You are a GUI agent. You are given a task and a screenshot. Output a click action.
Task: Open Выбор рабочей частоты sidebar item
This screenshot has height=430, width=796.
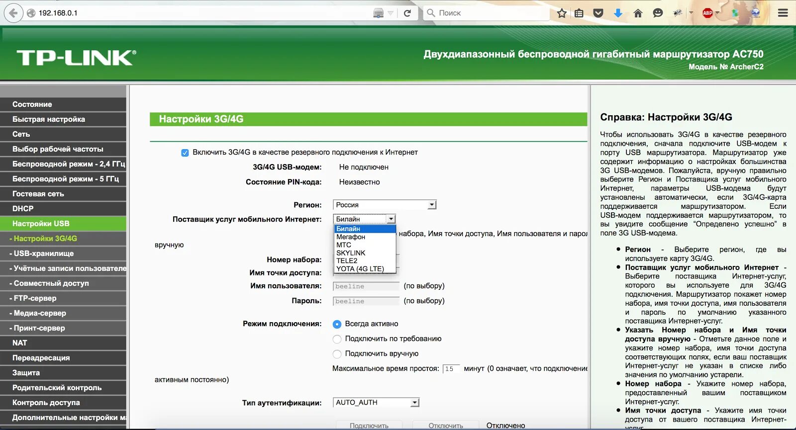tap(63, 149)
